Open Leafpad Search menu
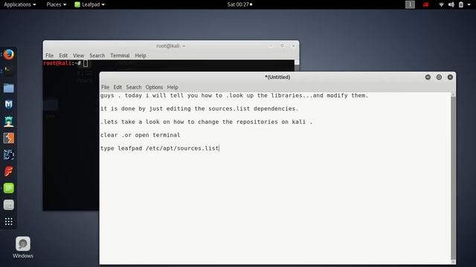Screen dimensions: 476x267 click(x=134, y=88)
